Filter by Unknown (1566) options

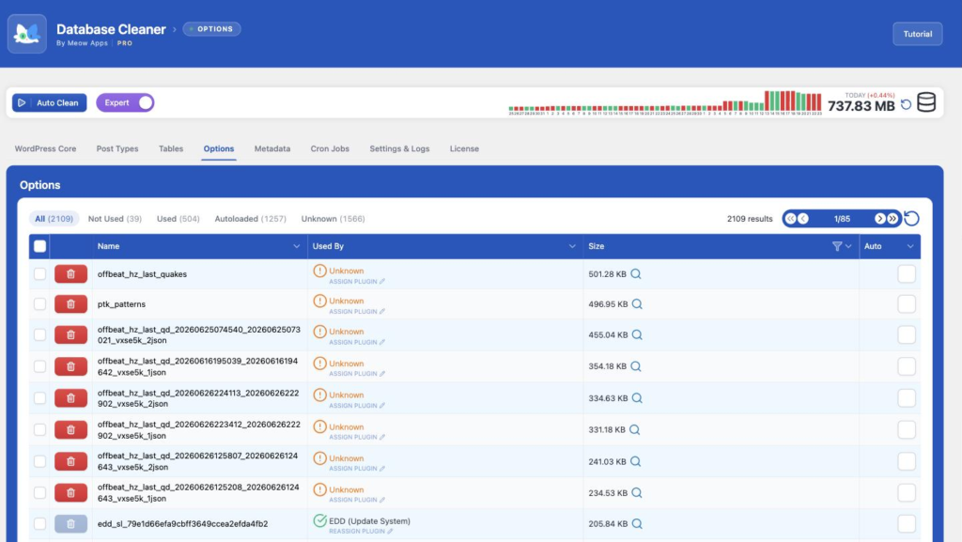(x=334, y=219)
